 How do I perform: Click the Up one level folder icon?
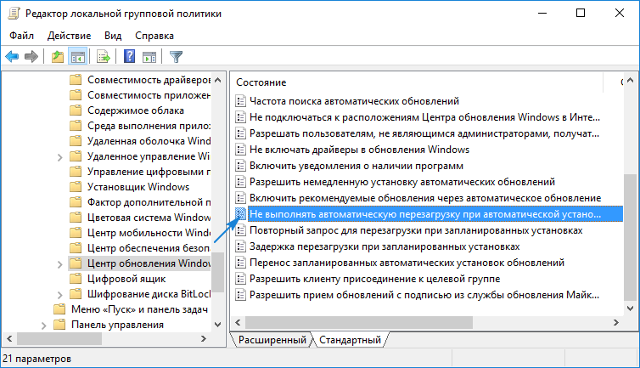pyautogui.click(x=57, y=57)
